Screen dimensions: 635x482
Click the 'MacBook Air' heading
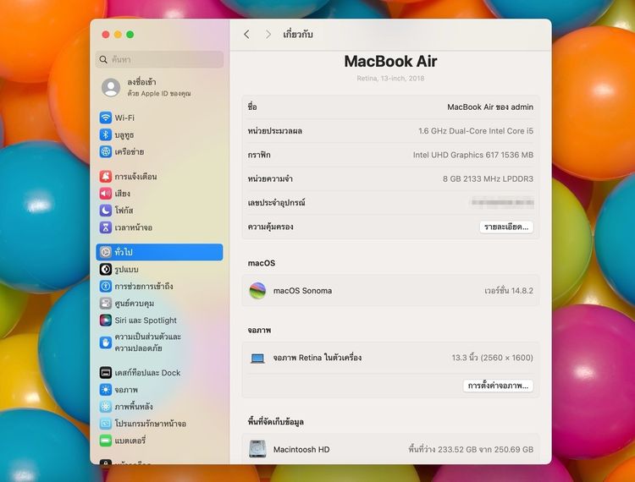click(390, 62)
